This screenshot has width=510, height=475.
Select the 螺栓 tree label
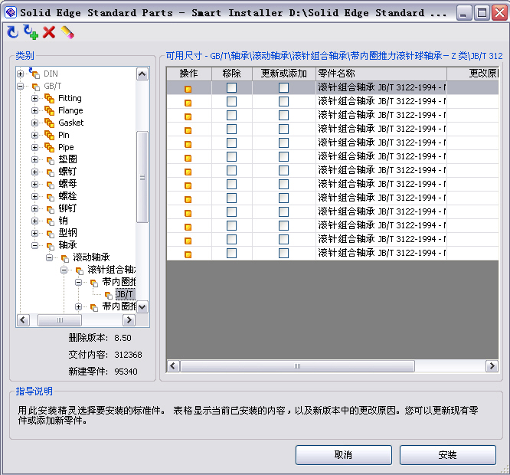[x=67, y=196]
